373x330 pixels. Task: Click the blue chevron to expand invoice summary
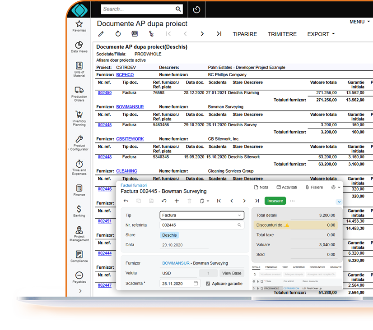tap(339, 202)
